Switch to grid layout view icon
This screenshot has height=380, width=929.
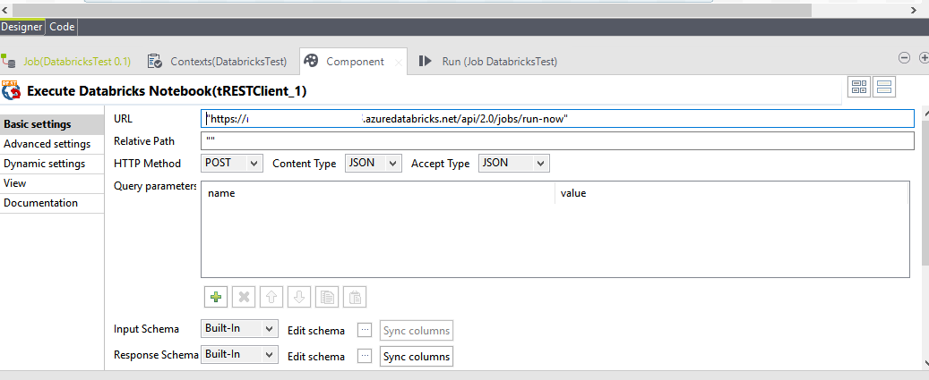(859, 87)
